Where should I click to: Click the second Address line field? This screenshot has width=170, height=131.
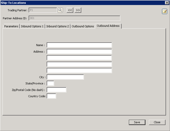pos(79,58)
